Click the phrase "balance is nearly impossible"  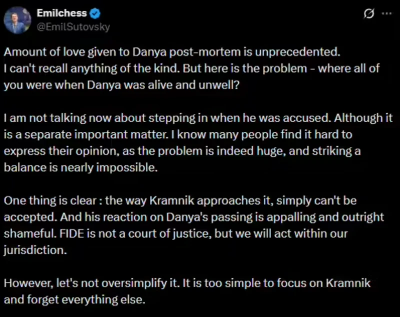click(80, 167)
